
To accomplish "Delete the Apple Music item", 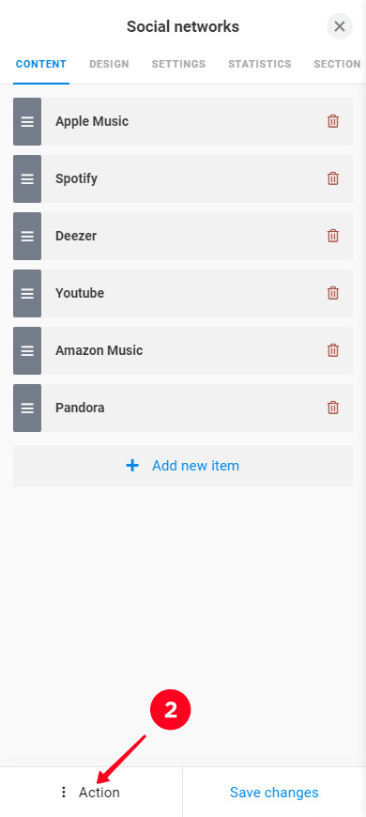I will [x=332, y=121].
